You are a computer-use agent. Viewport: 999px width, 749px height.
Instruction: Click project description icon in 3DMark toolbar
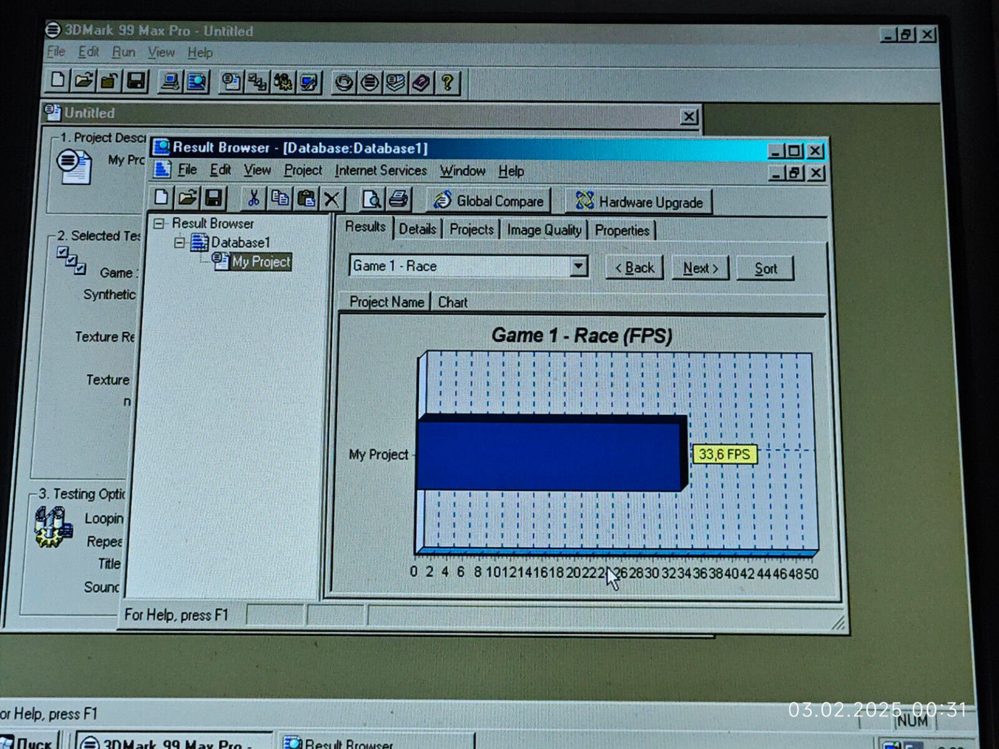231,82
